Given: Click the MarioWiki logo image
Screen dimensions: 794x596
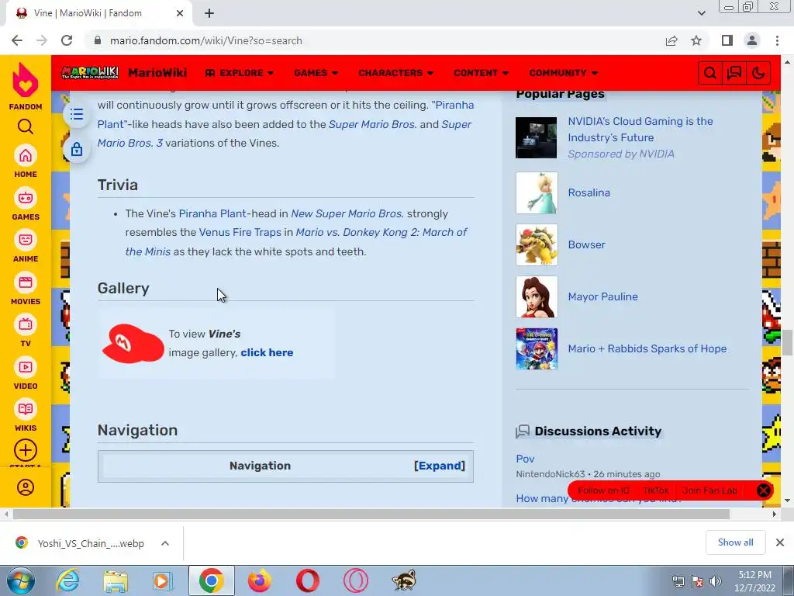Looking at the screenshot, I should coord(90,72).
